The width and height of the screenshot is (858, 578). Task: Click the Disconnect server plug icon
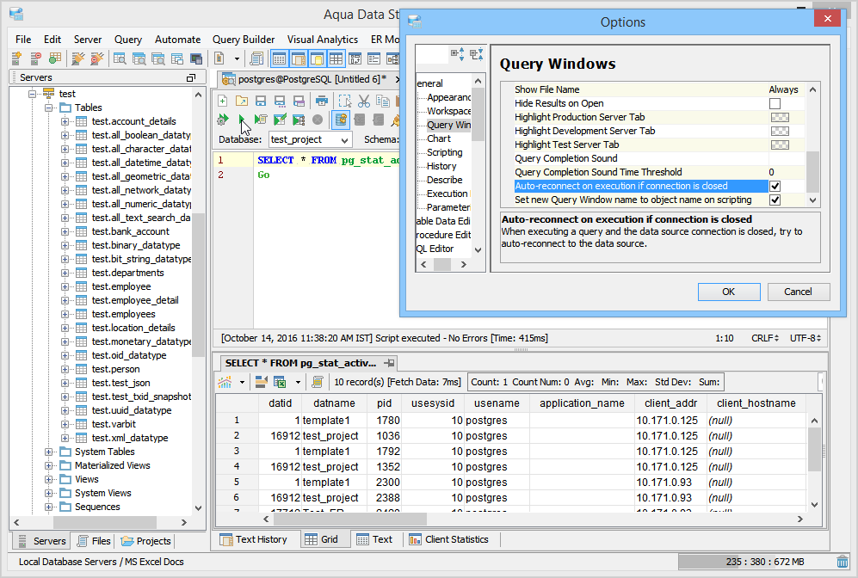tap(97, 58)
